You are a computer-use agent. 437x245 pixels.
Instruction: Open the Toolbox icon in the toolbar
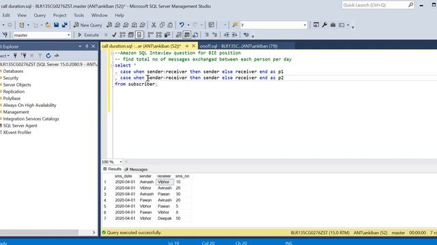[x=333, y=25]
